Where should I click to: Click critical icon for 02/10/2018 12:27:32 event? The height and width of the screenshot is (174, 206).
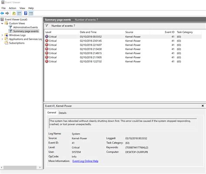coord(47,61)
